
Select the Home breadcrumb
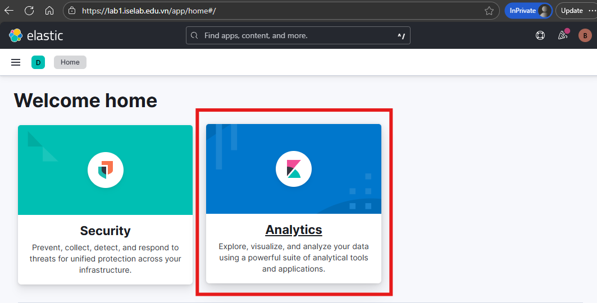pos(70,62)
